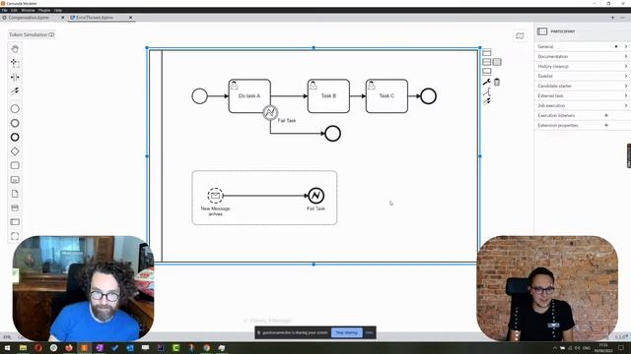This screenshot has height=354, width=631.
Task: Pick the data store reference from palette
Action: [15, 207]
